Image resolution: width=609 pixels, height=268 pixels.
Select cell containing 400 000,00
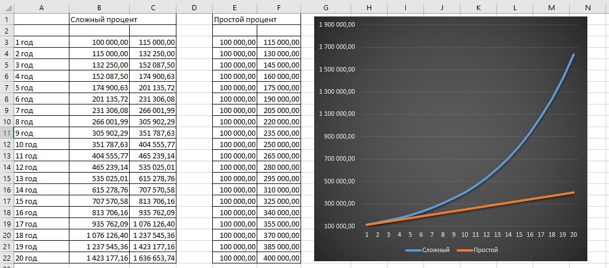click(x=278, y=258)
